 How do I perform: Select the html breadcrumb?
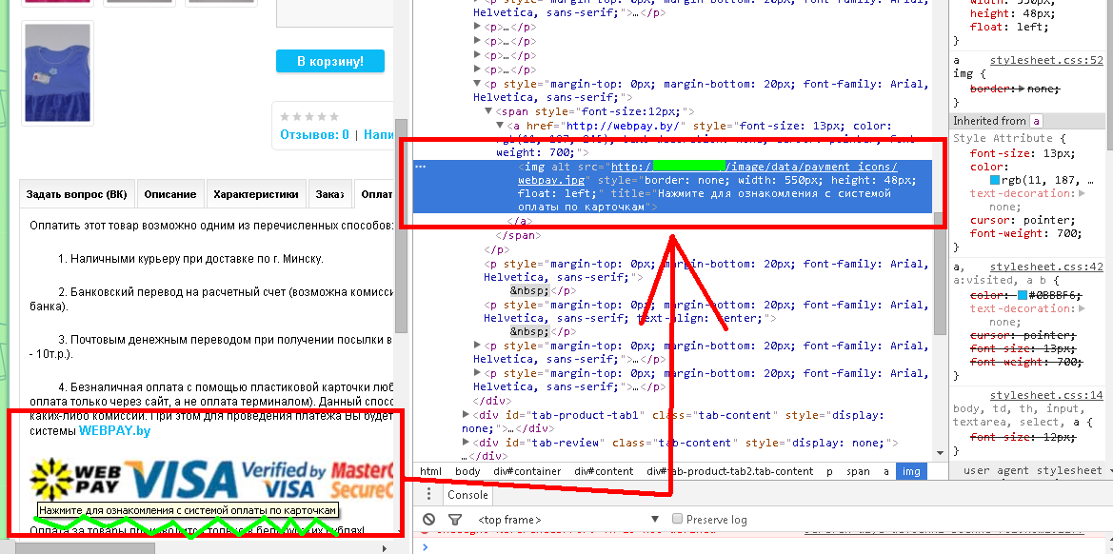430,471
